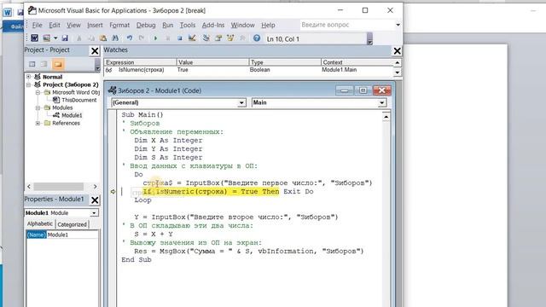Click the (Name) property value Module1
Viewport: 546px width, 307px height.
click(73, 235)
